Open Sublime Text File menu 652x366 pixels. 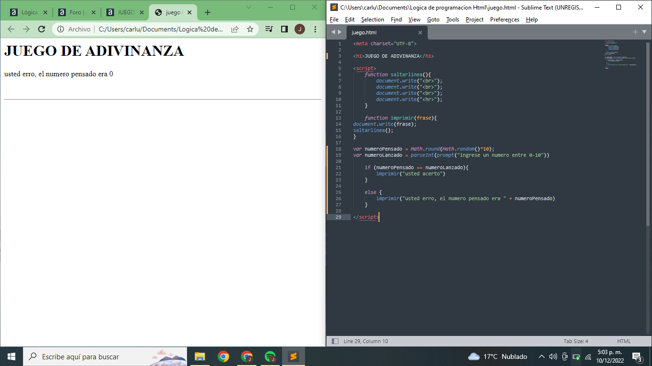(334, 20)
